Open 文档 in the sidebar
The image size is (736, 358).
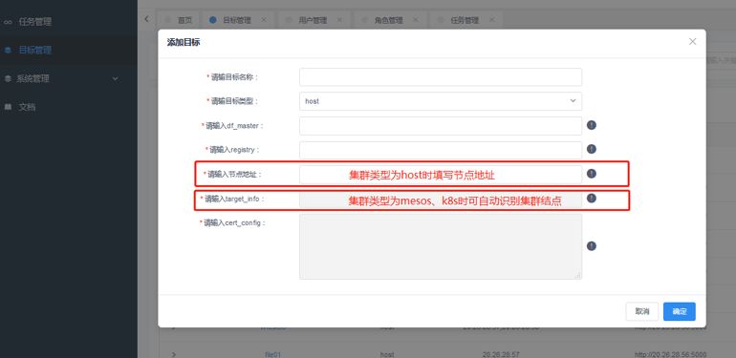pos(68,107)
